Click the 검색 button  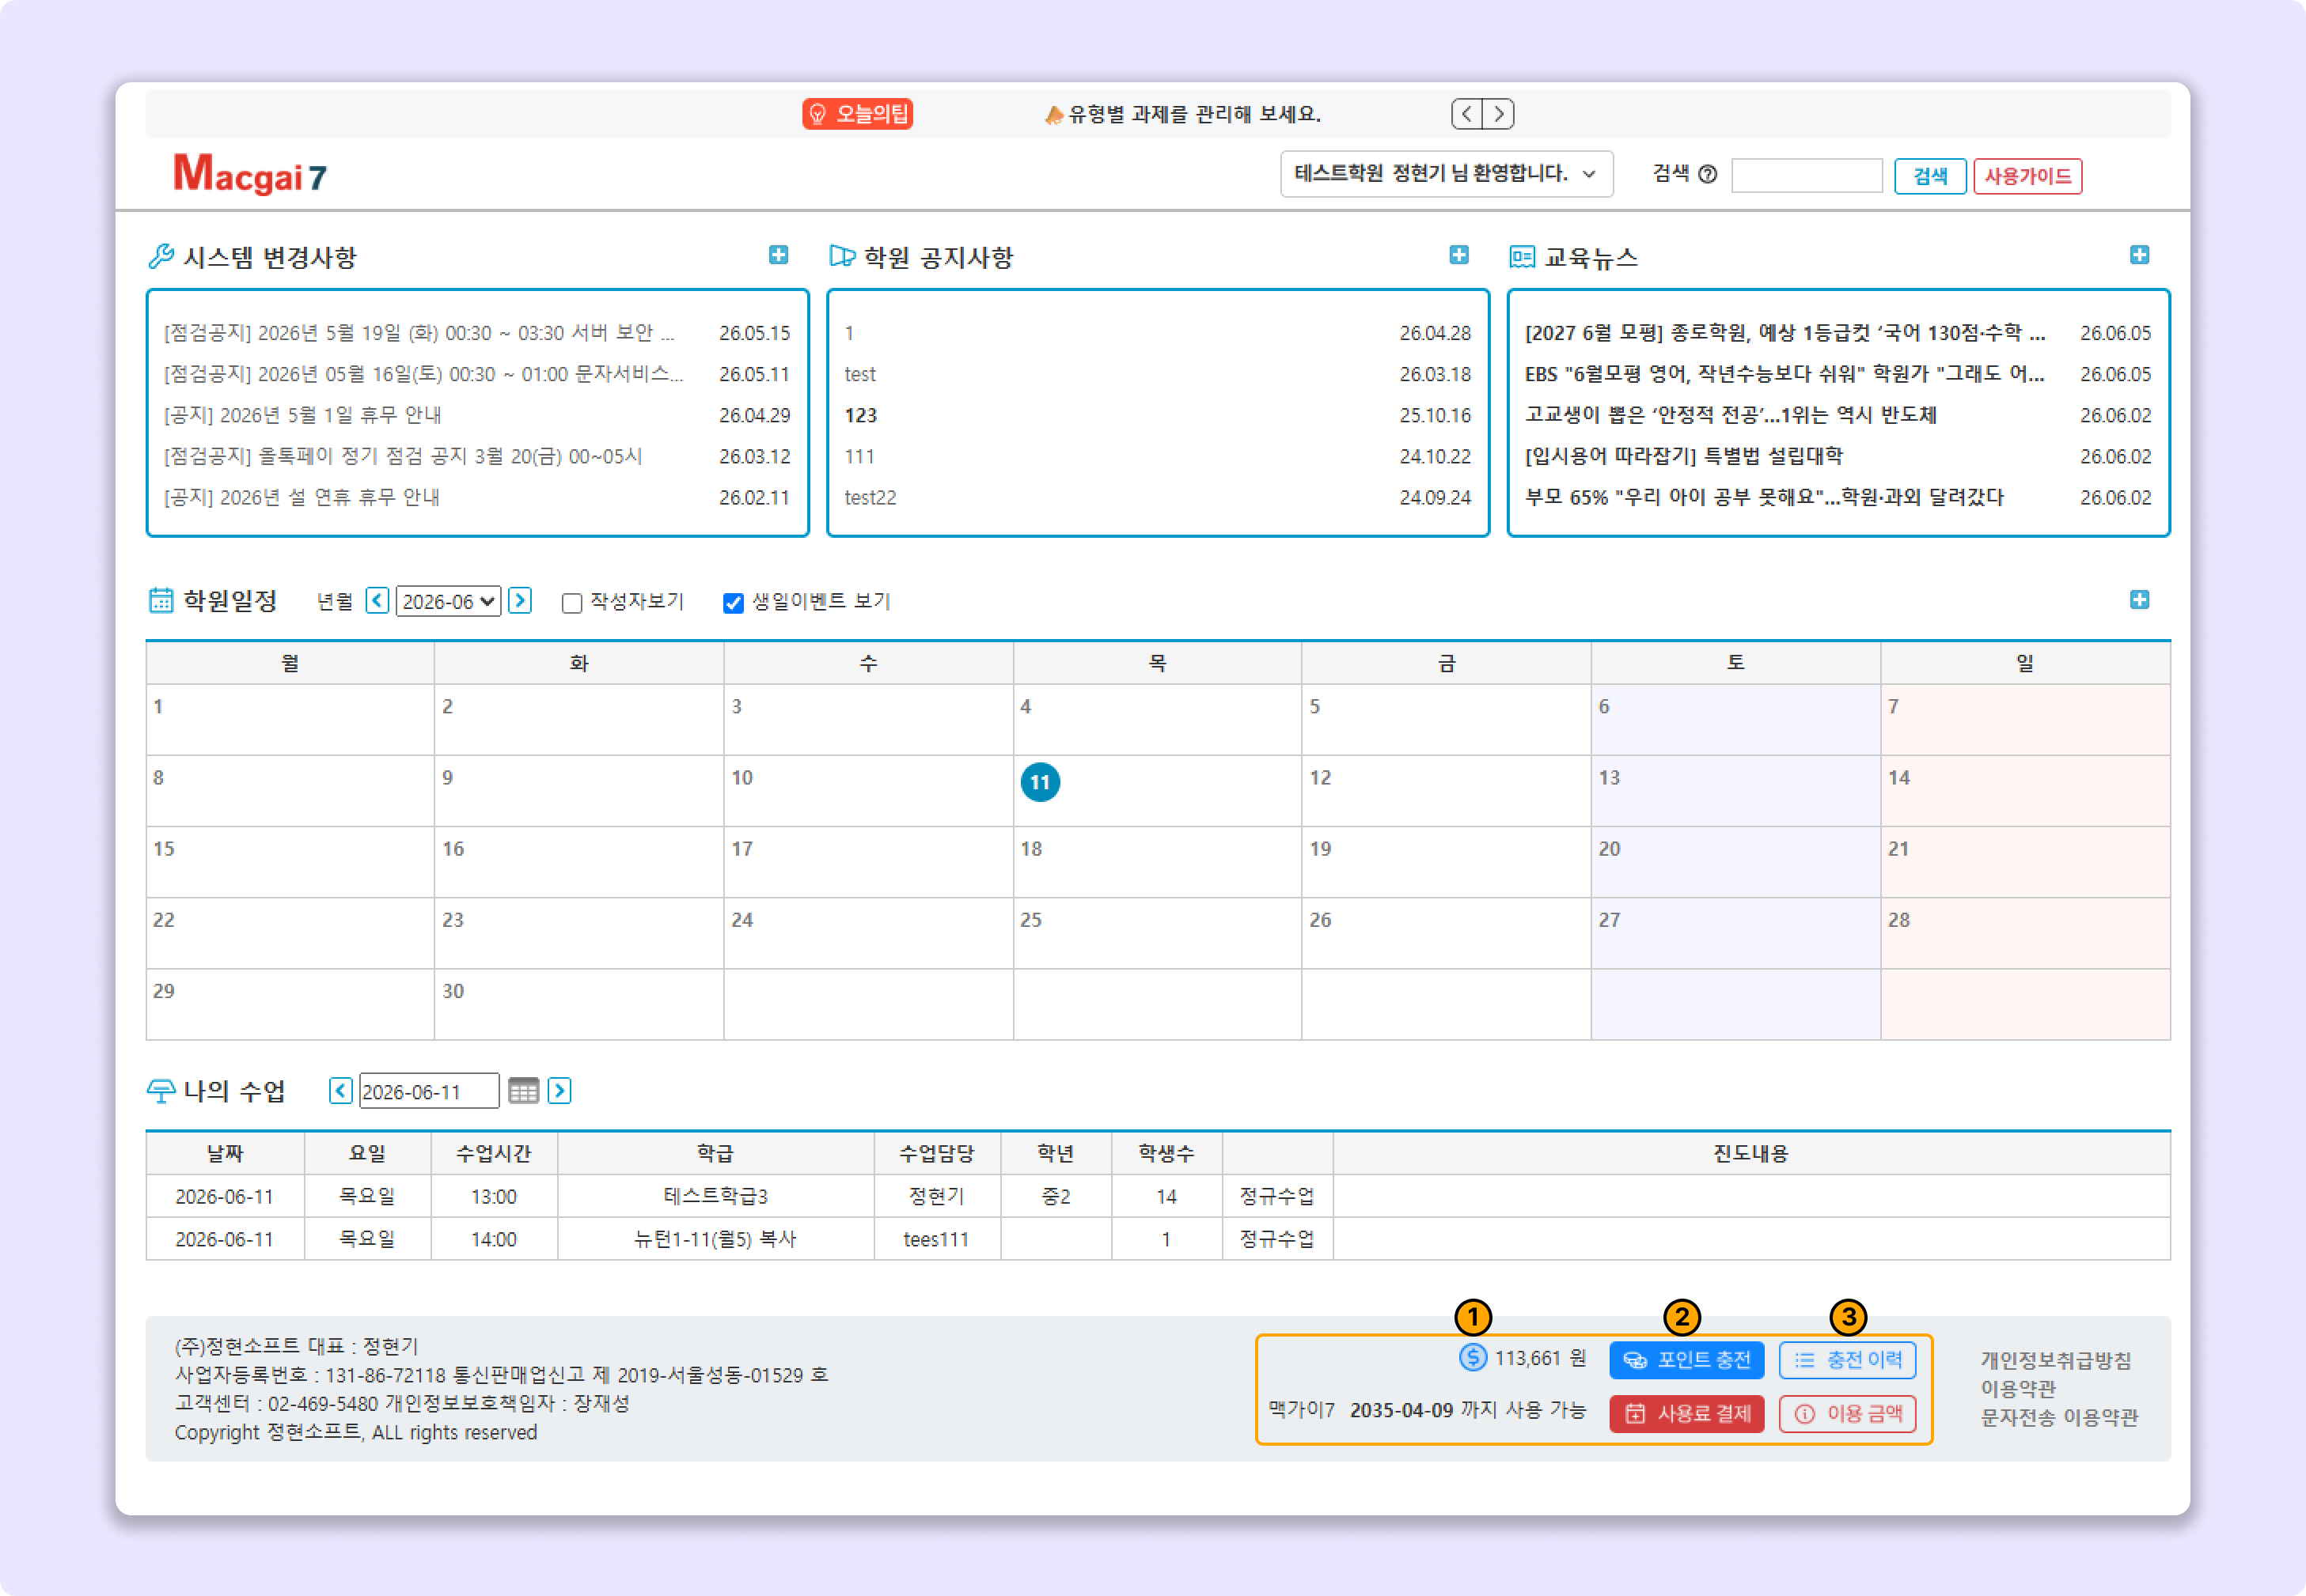[1930, 176]
